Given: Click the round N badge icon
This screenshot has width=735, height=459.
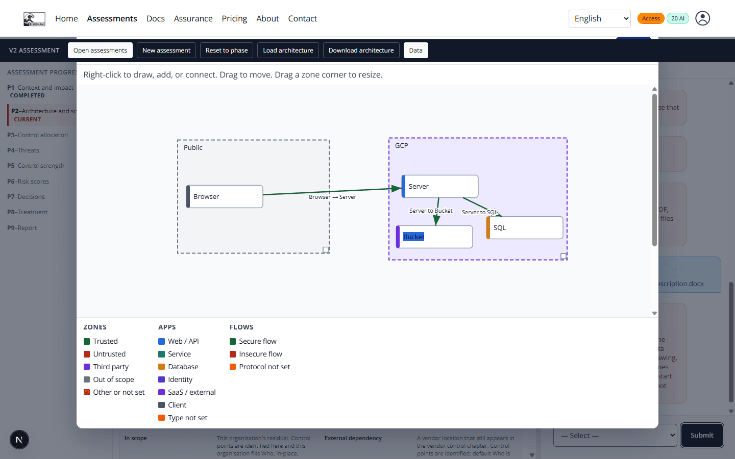Looking at the screenshot, I should [19, 440].
